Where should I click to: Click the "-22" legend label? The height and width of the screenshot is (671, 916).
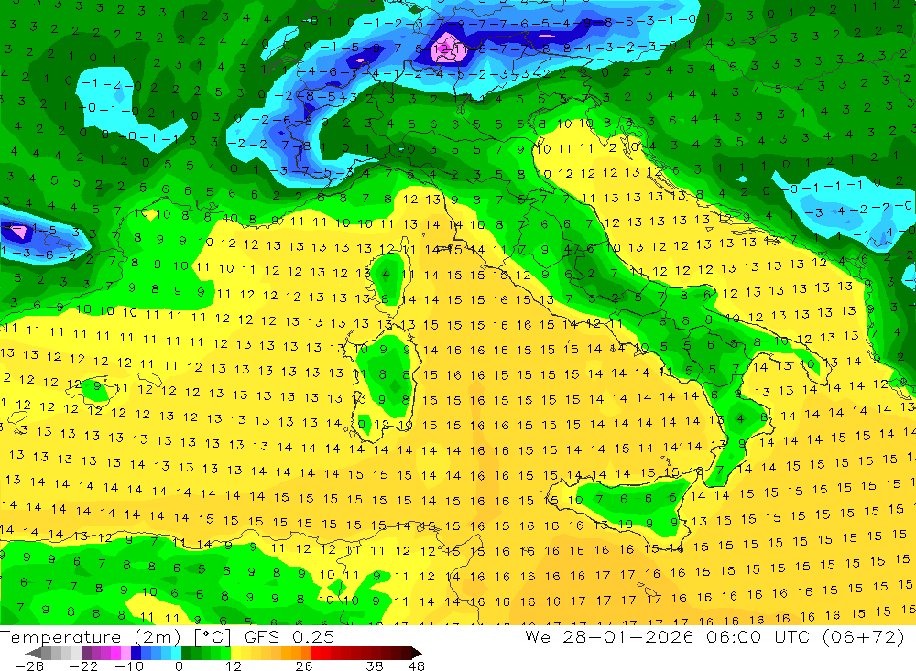click(x=83, y=666)
